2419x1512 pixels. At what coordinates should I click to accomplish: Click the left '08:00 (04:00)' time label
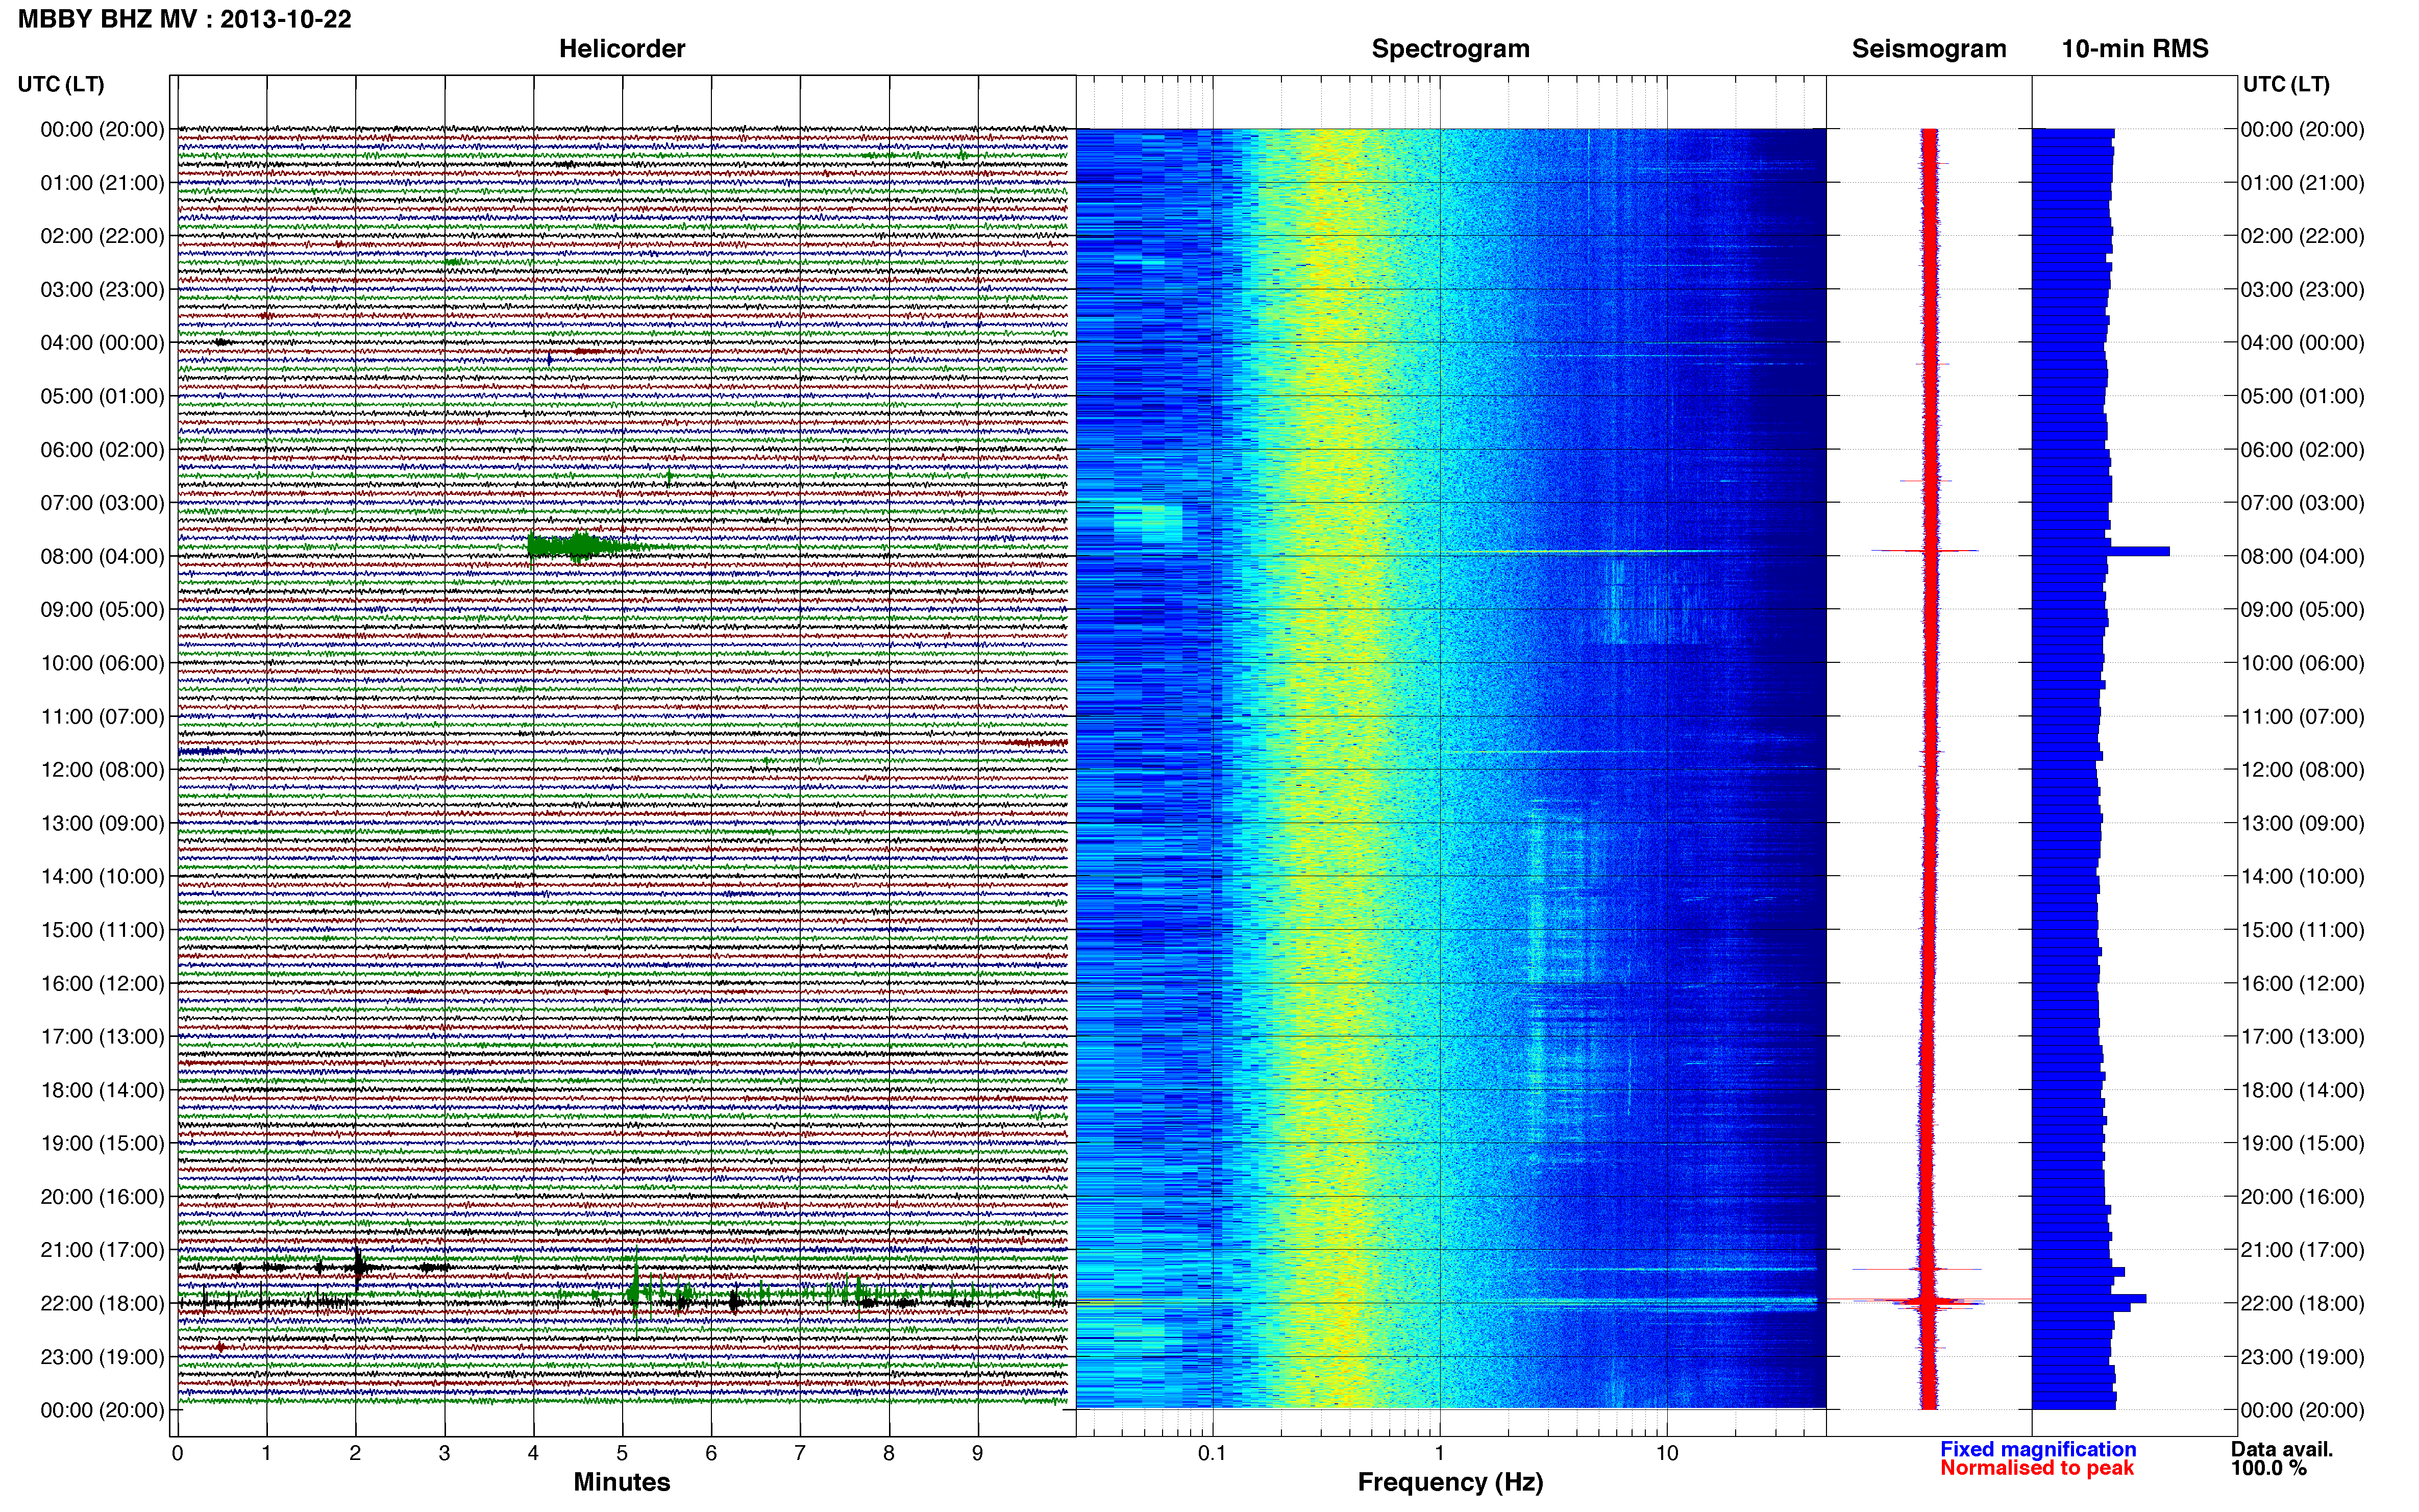pyautogui.click(x=102, y=556)
